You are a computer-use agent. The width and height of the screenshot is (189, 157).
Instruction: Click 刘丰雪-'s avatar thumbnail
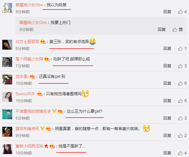tap(7, 79)
